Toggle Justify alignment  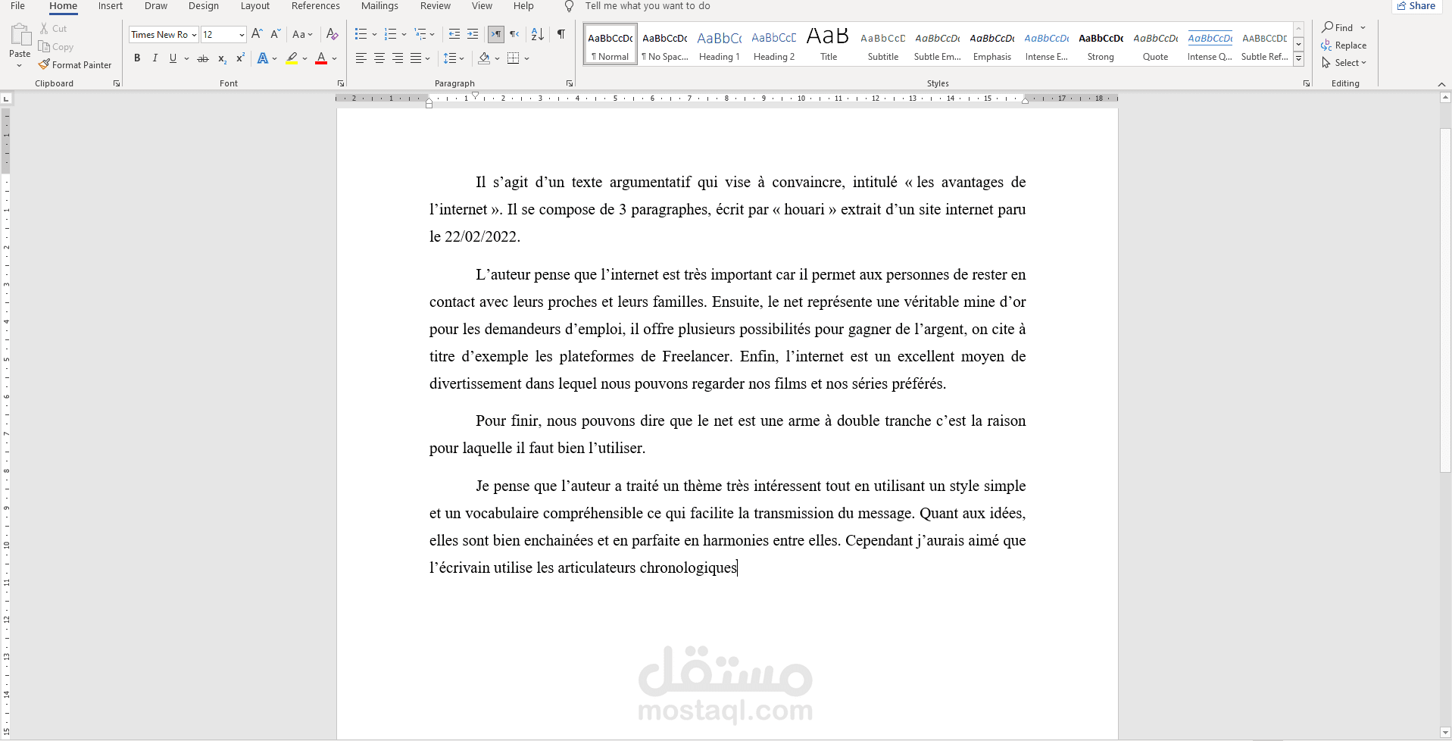[x=416, y=58]
